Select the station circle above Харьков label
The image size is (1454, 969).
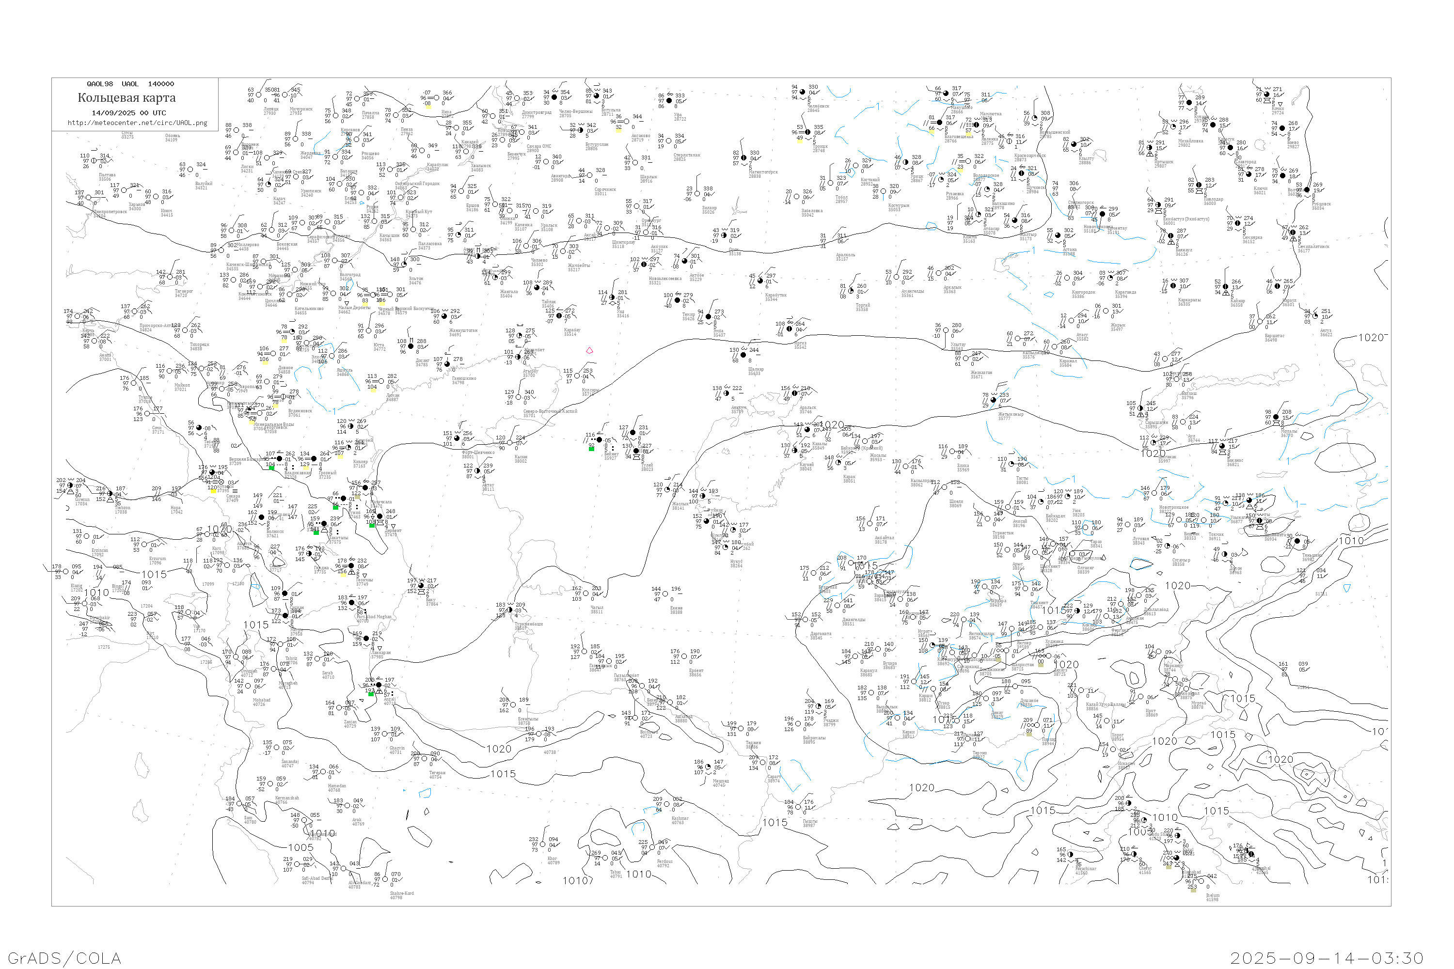[124, 190]
